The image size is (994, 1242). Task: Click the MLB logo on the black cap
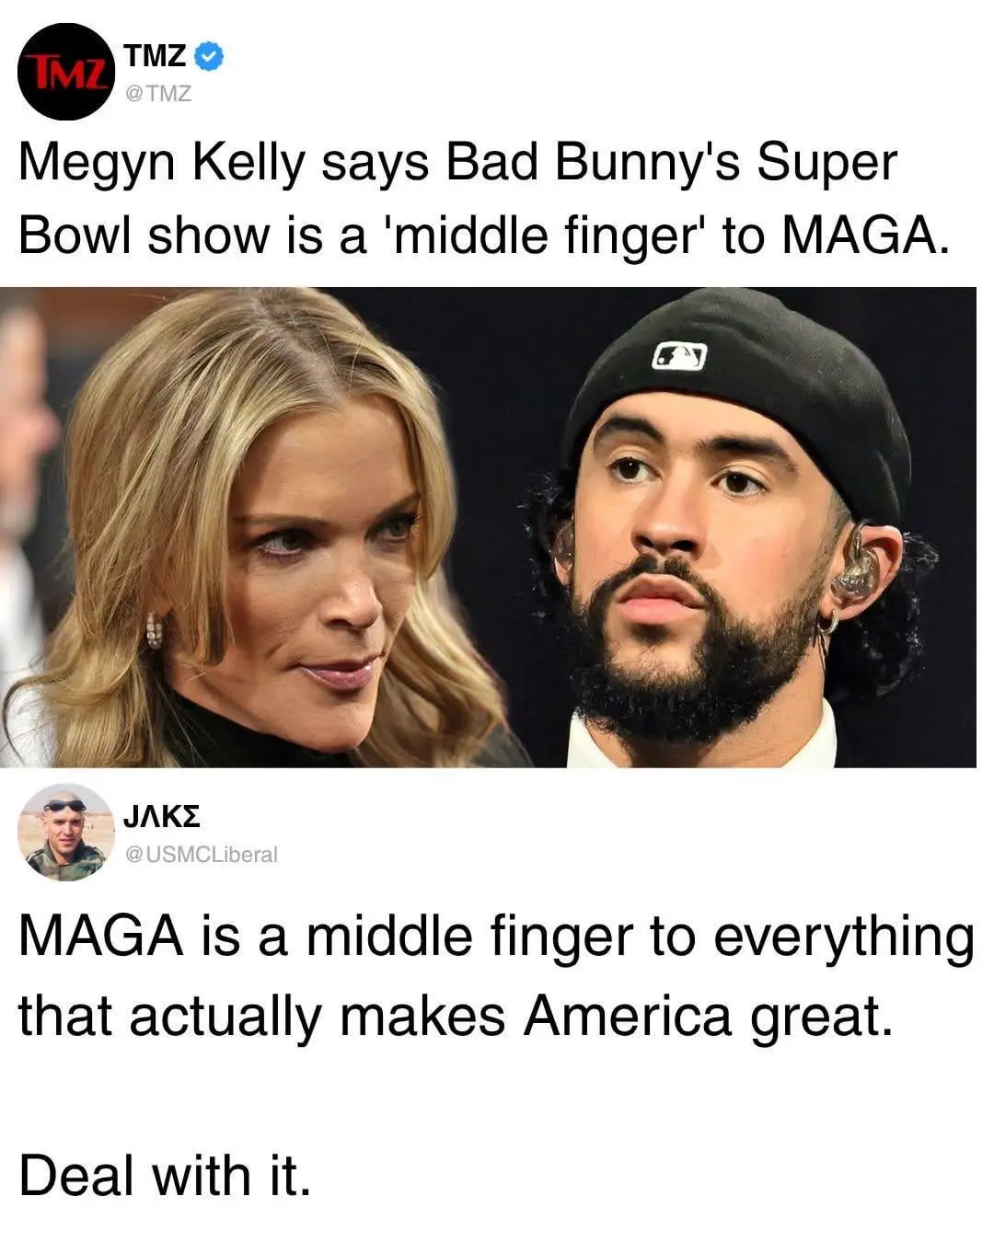679,356
